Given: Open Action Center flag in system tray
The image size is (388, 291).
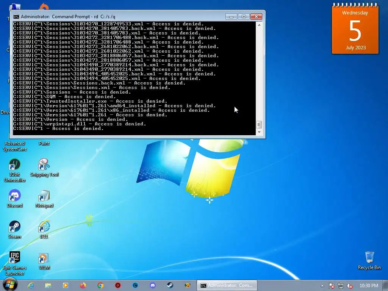Looking at the screenshot, I should [331, 286].
